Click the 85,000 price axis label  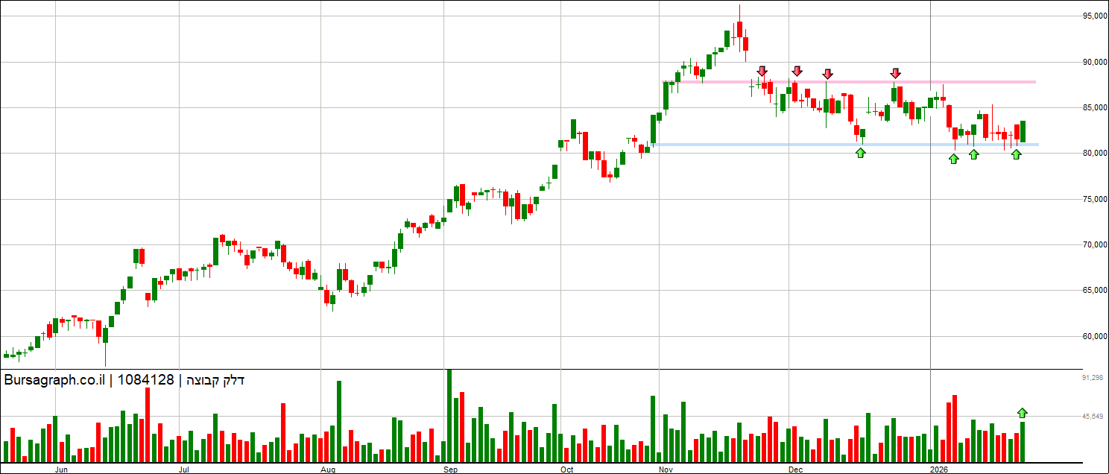point(1096,107)
